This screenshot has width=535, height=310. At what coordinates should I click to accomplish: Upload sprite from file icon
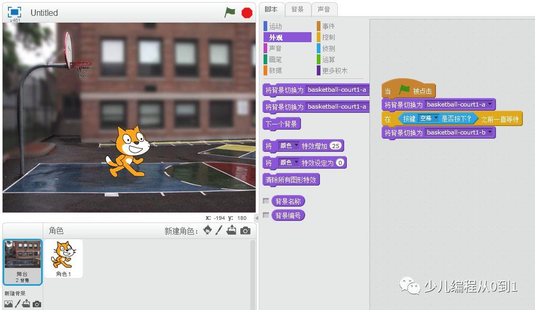[231, 230]
